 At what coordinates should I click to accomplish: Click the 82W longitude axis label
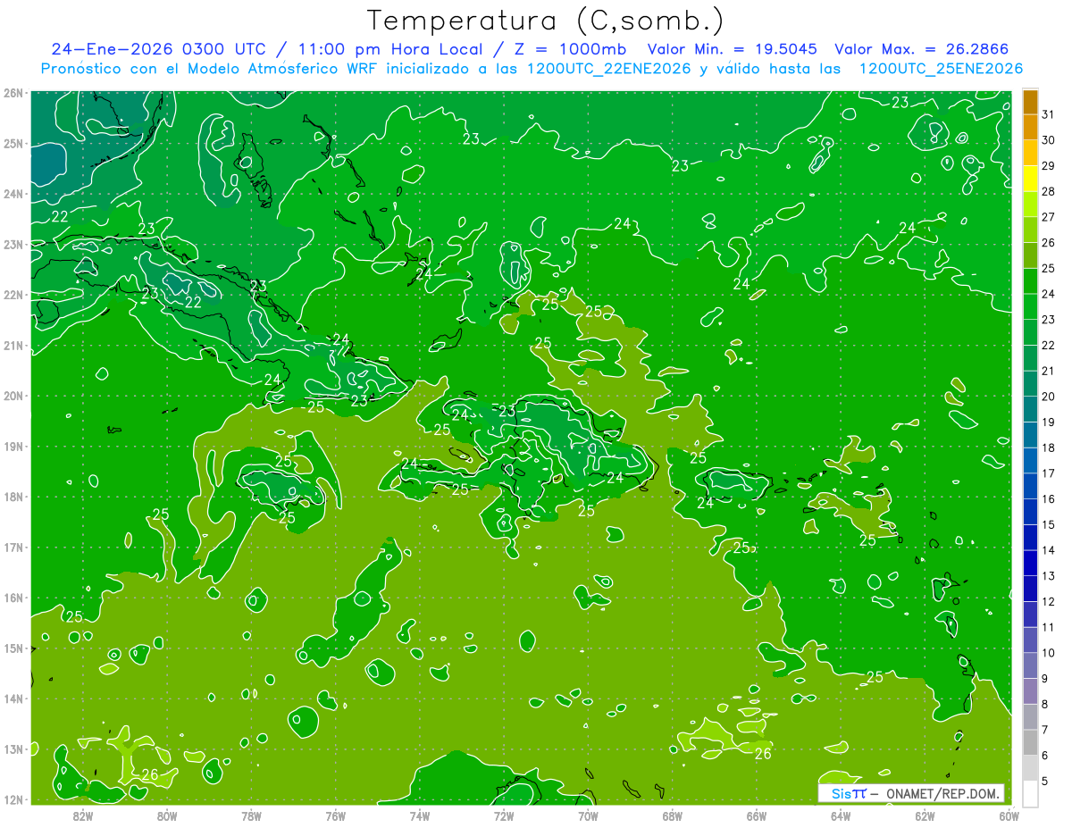[x=83, y=815]
